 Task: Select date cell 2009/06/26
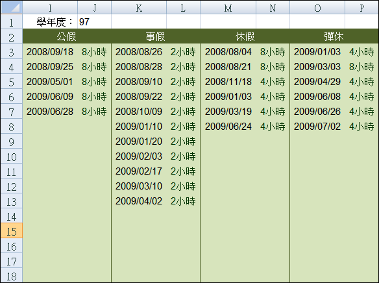pos(317,112)
